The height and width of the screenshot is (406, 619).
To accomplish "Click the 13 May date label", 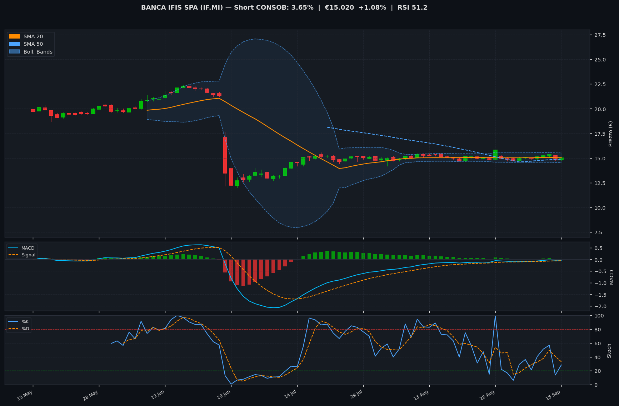I will click(x=25, y=396).
